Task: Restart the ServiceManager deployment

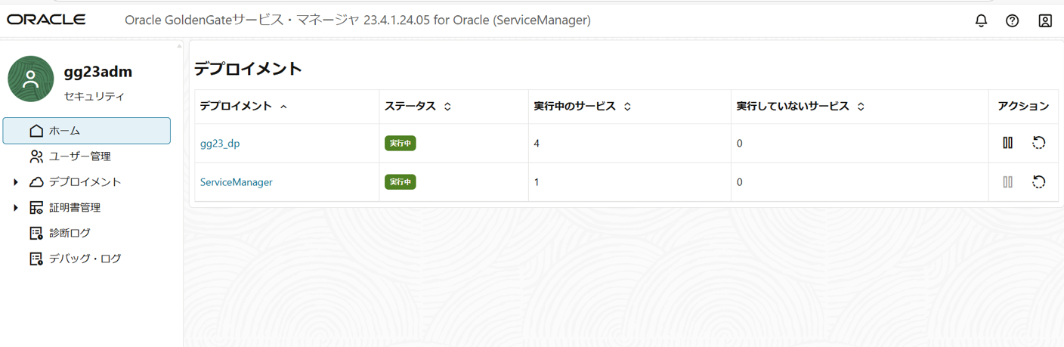Action: [x=1039, y=182]
